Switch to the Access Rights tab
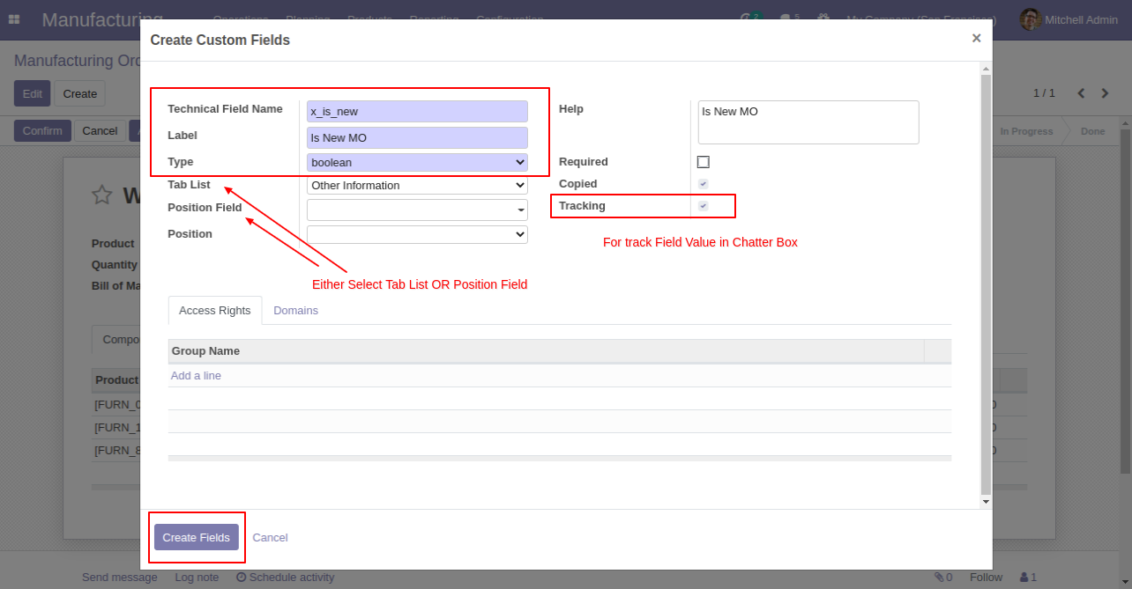 (215, 311)
